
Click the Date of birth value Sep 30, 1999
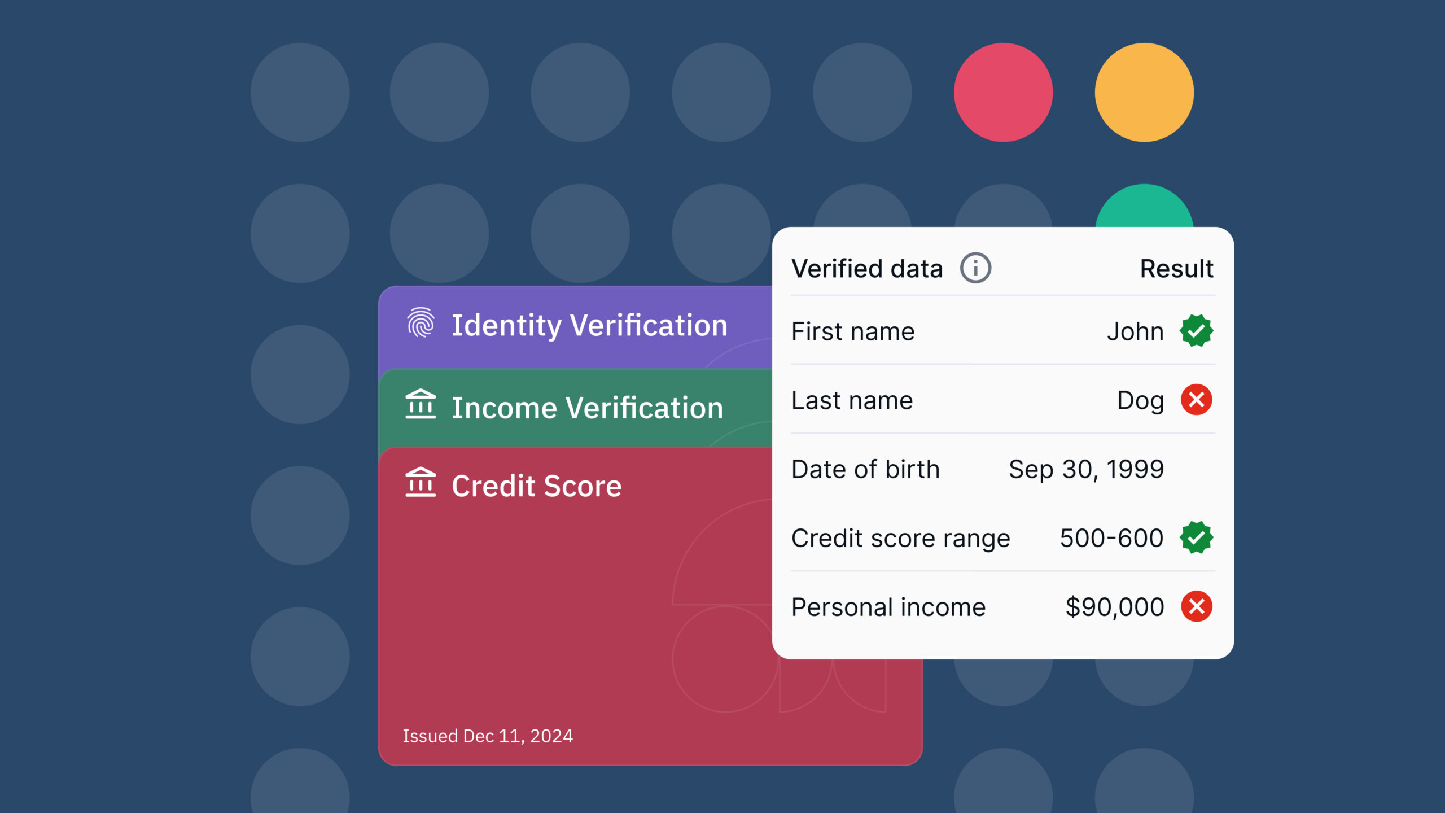1086,470
